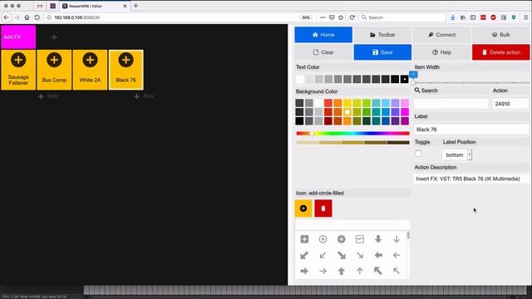
Task: Open the Label Position dropdown
Action: pyautogui.click(x=457, y=154)
